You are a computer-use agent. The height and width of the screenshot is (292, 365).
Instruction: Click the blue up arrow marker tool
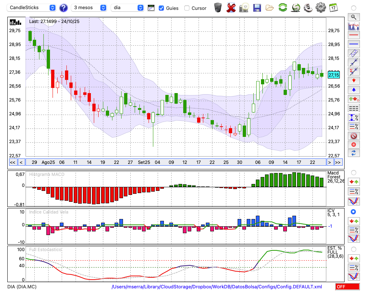[x=354, y=90]
